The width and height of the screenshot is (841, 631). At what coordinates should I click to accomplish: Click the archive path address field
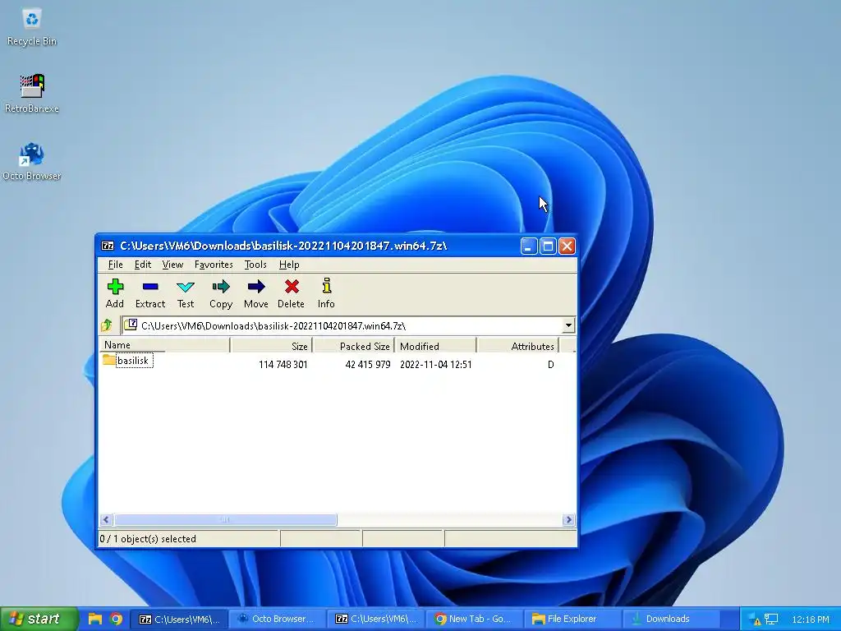[341, 325]
